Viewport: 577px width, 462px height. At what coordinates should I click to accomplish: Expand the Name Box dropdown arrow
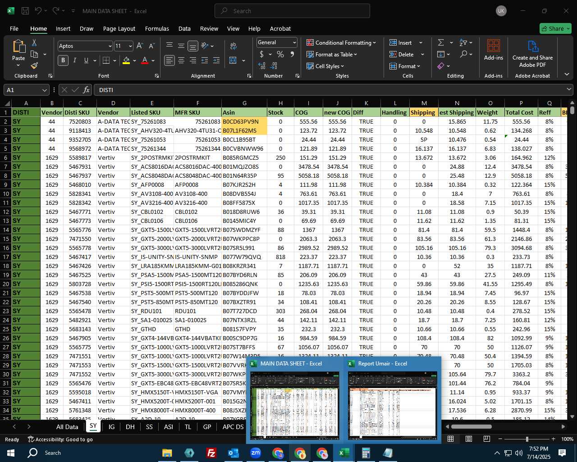pyautogui.click(x=44, y=90)
